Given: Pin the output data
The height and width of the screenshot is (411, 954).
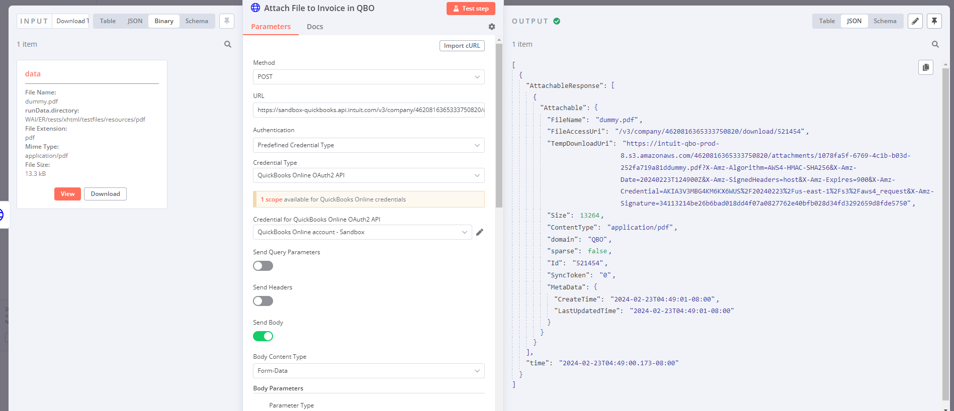Looking at the screenshot, I should click(x=934, y=21).
